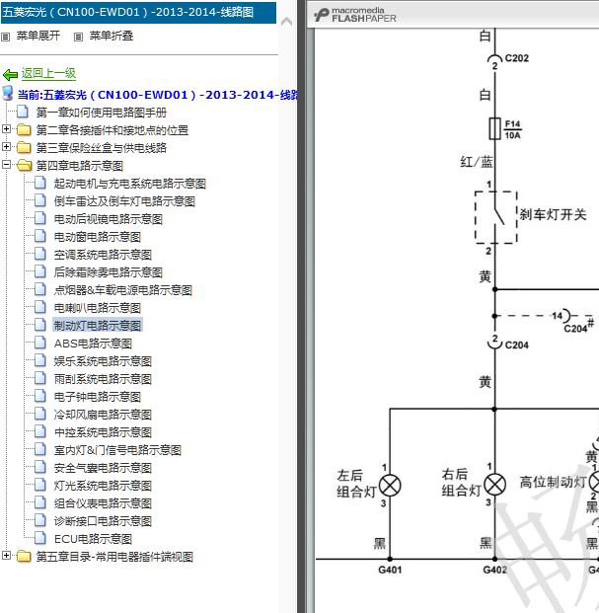The height and width of the screenshot is (613, 599).
Task: Open 娱乐系统电路示意图
Action: click(x=103, y=361)
